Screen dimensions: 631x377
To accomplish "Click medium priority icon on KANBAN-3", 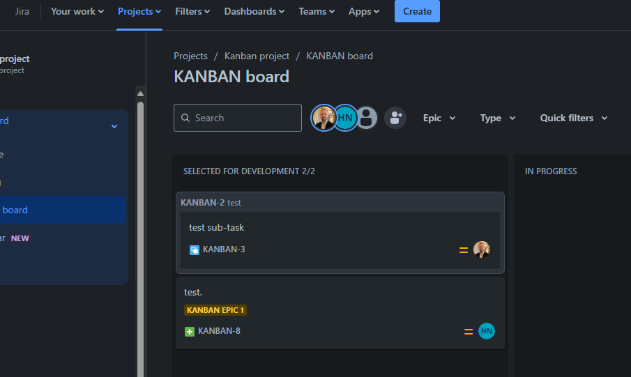I will pyautogui.click(x=464, y=250).
